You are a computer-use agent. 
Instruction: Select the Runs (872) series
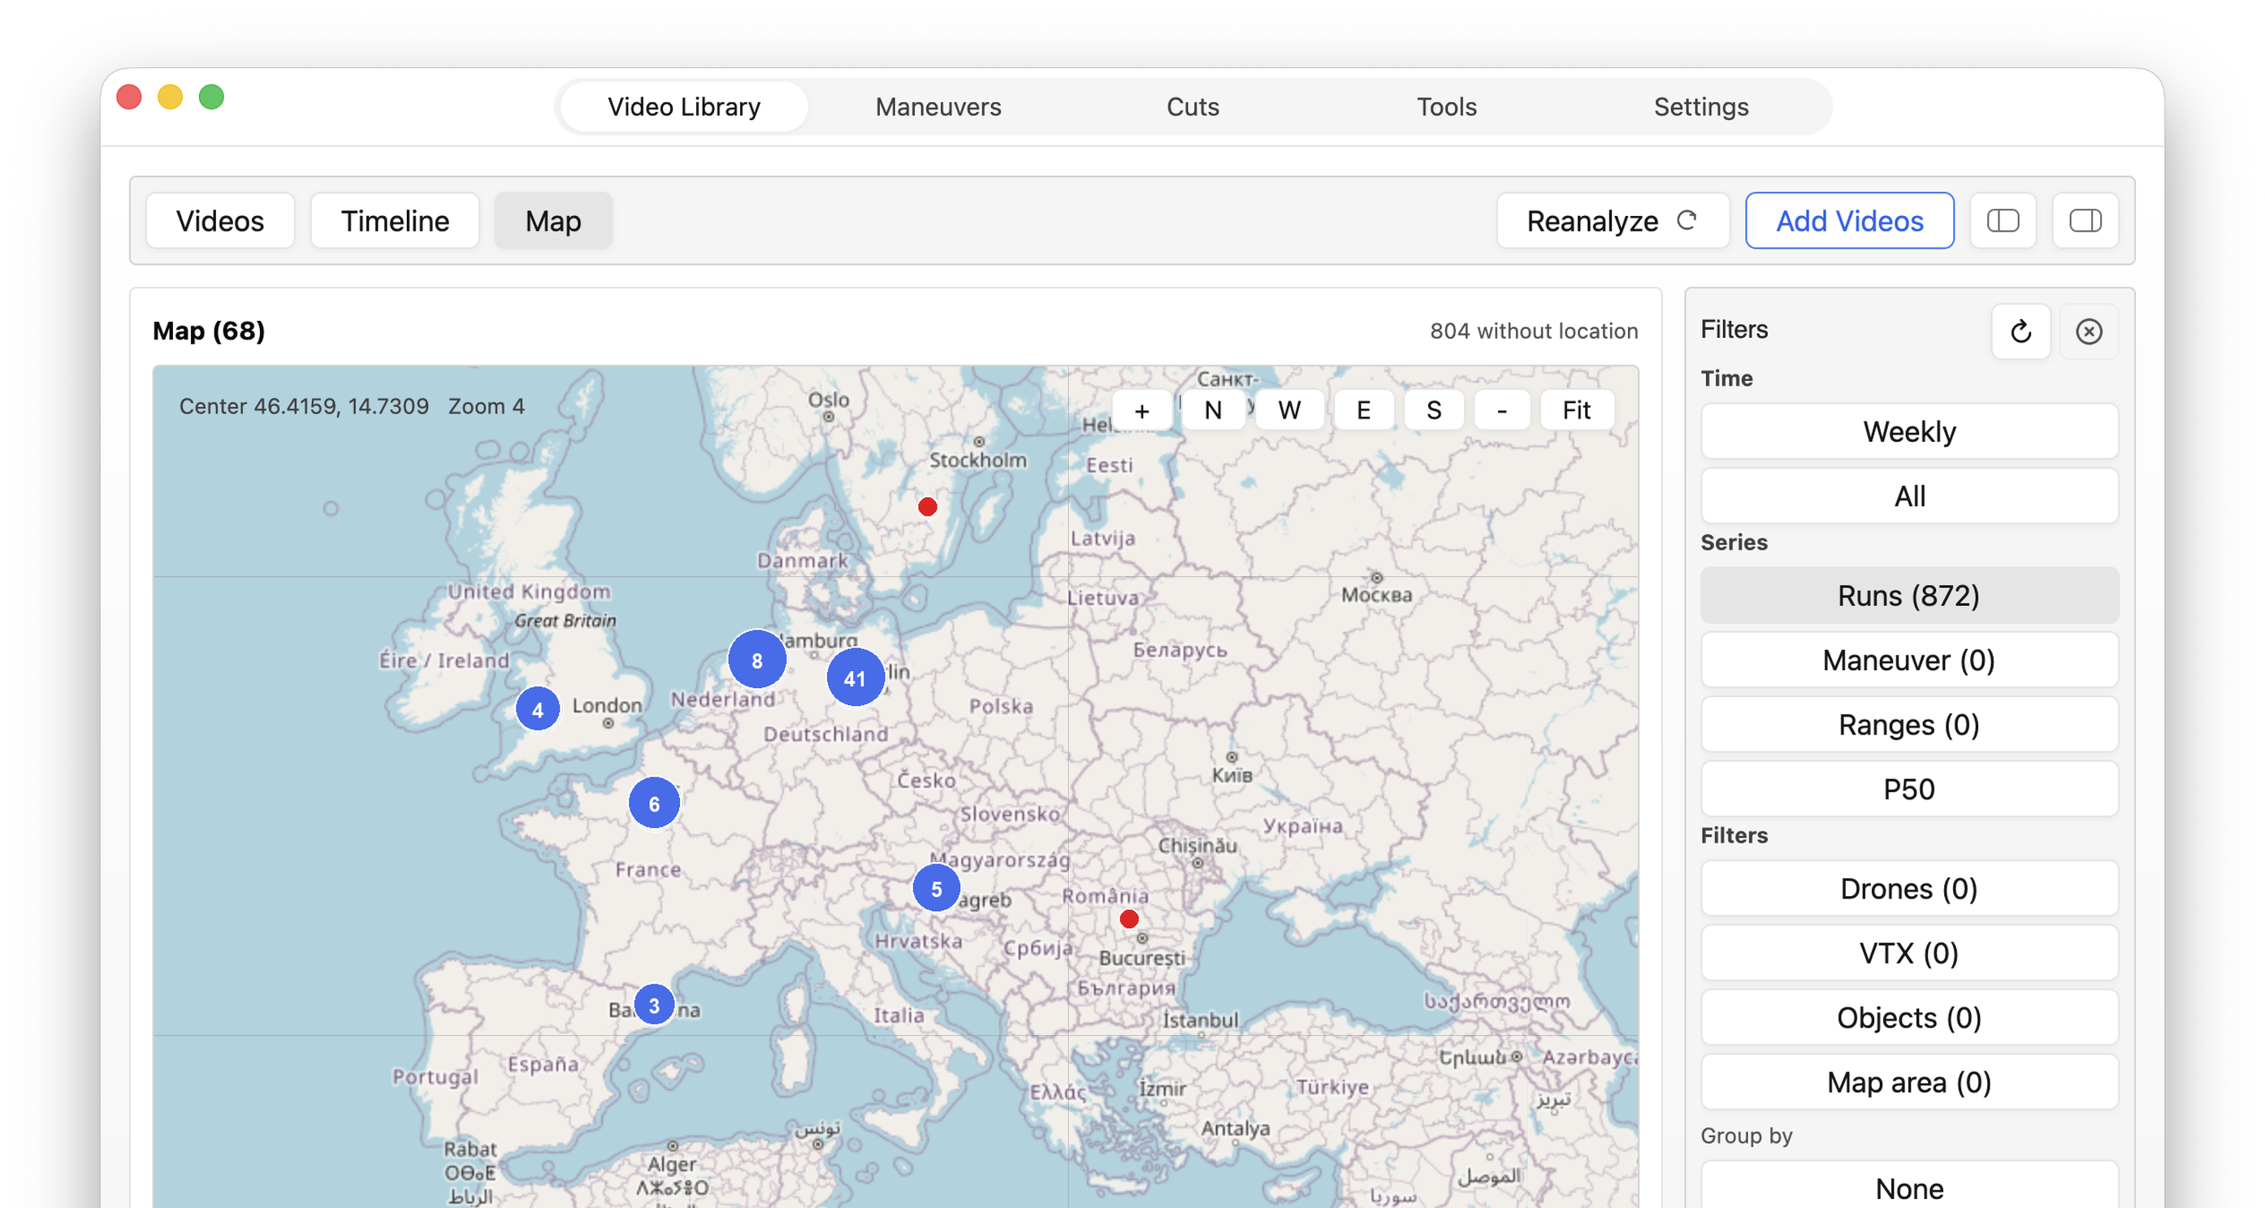click(x=1909, y=596)
